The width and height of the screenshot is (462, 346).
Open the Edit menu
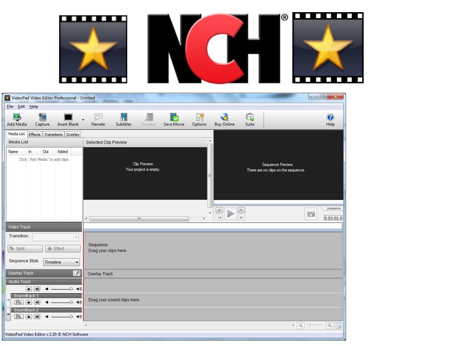coord(21,106)
